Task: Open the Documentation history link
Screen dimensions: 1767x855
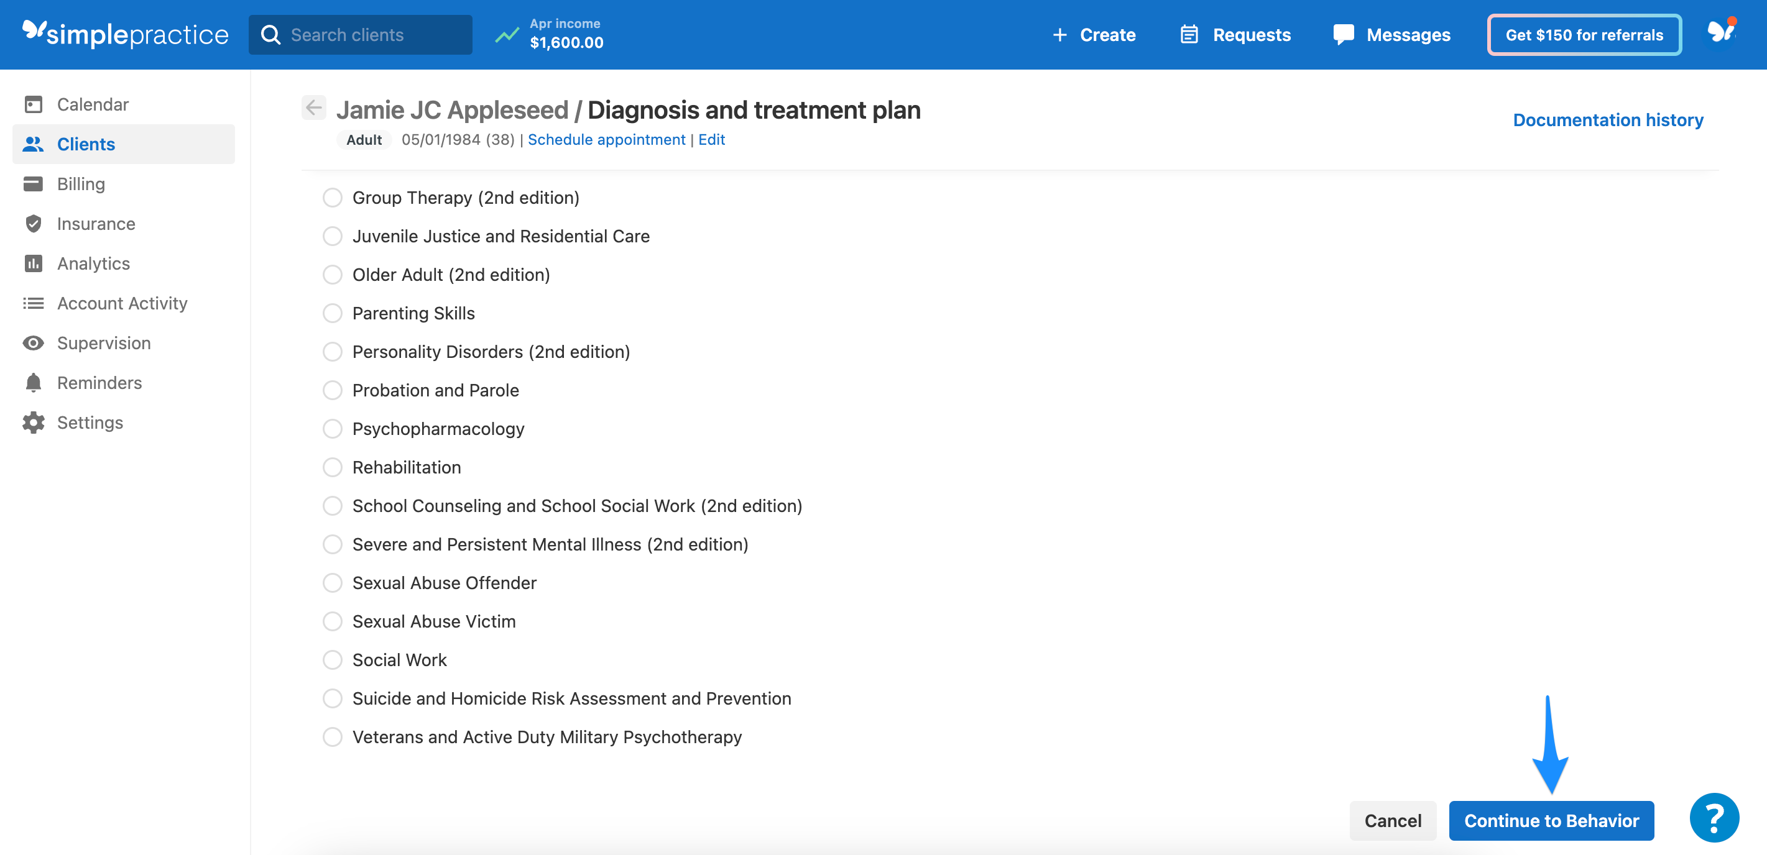Action: [x=1608, y=119]
